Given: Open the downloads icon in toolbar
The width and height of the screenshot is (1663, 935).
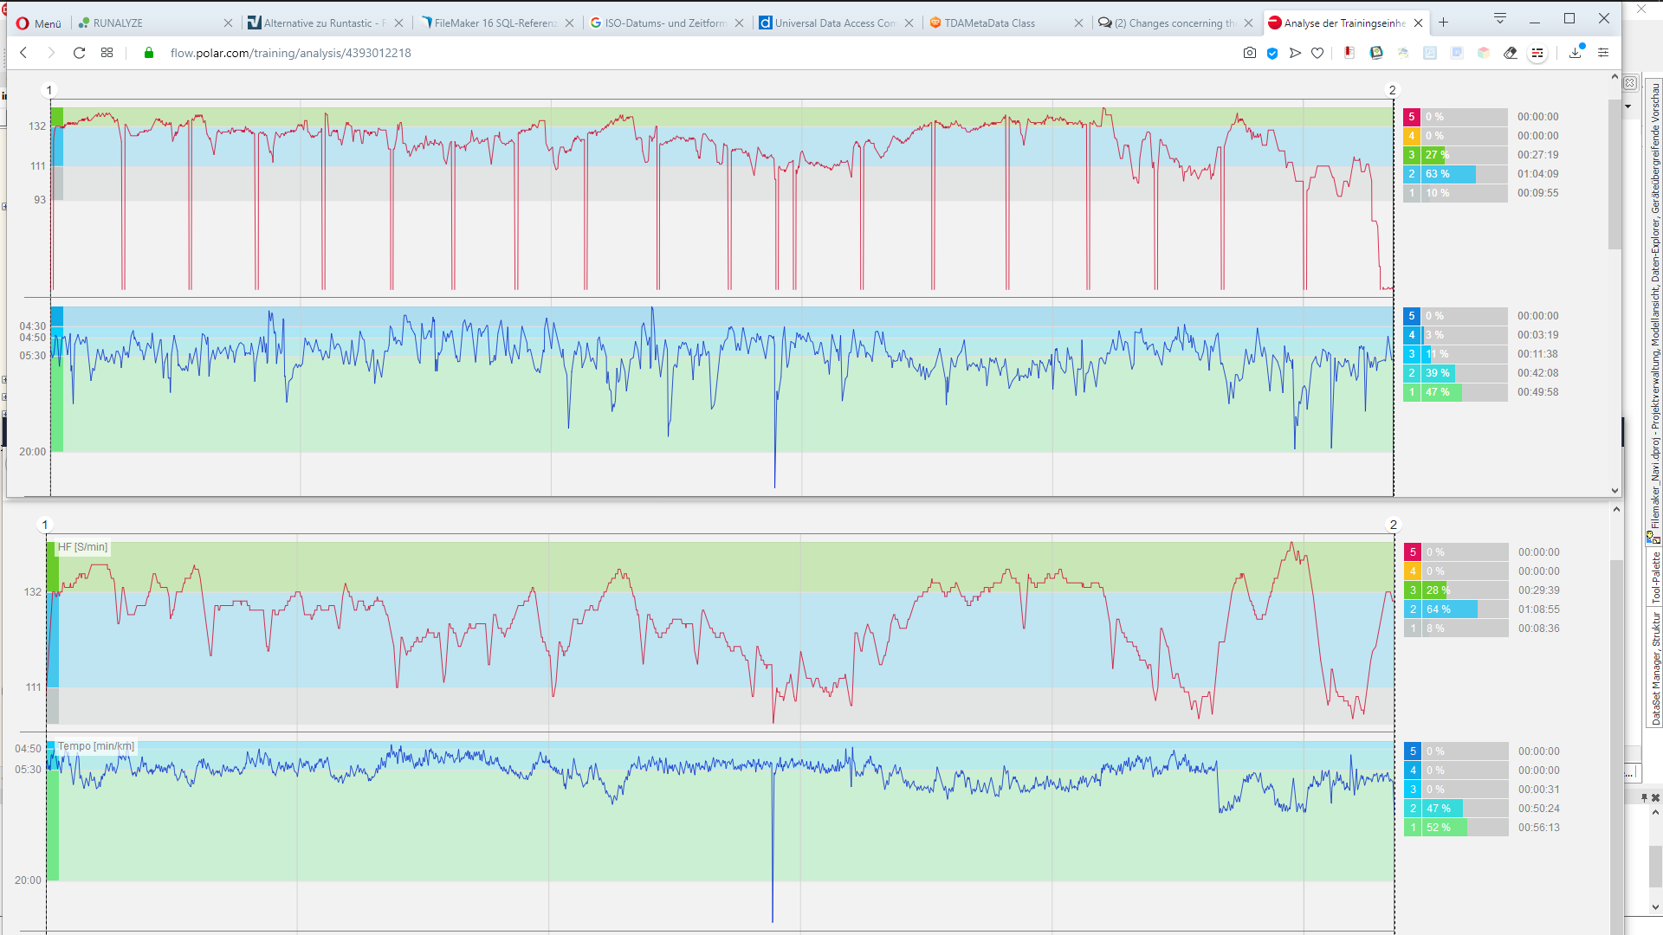Looking at the screenshot, I should click(1576, 53).
